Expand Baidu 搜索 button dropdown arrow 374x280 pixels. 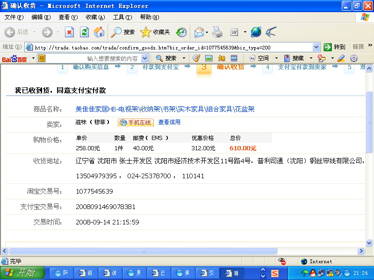pyautogui.click(x=184, y=58)
